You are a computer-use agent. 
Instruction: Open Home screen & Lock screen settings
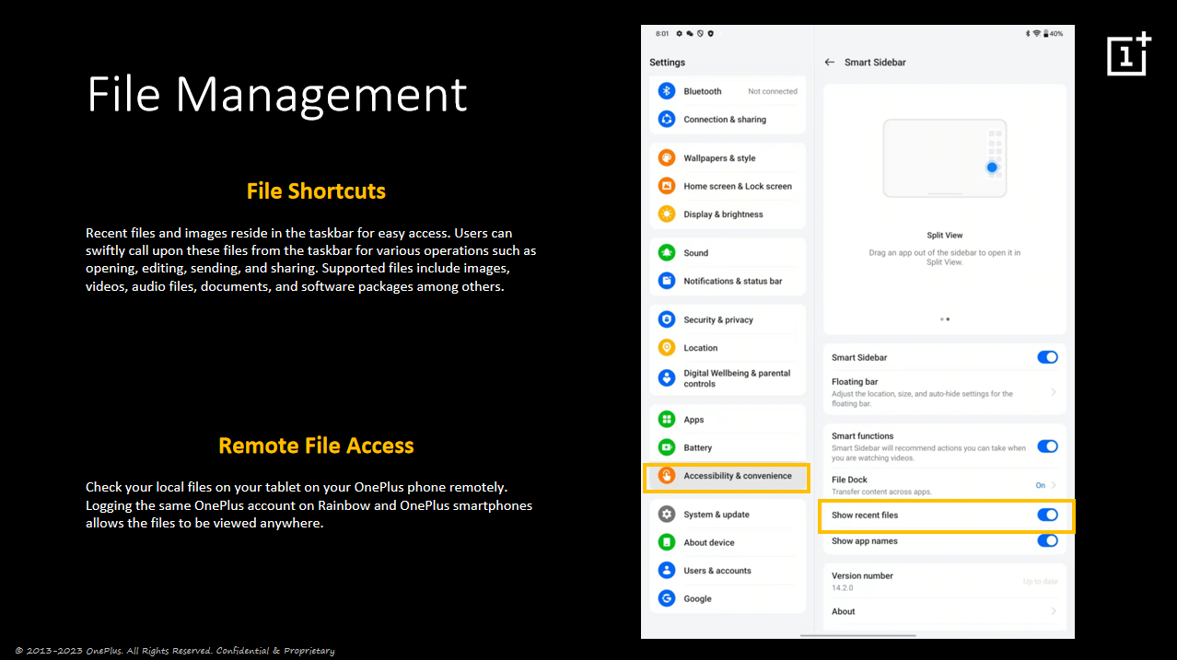click(728, 186)
